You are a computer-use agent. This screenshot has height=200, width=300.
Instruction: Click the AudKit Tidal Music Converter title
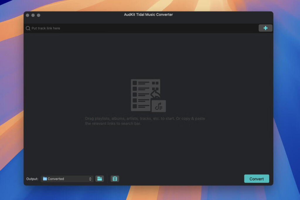coord(148,15)
